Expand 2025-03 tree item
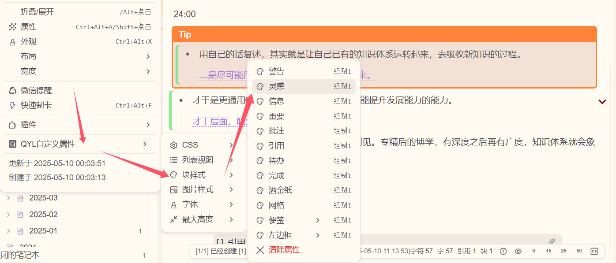This screenshot has width=616, height=263. (x=8, y=198)
